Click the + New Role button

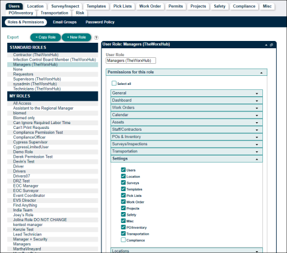[76, 37]
